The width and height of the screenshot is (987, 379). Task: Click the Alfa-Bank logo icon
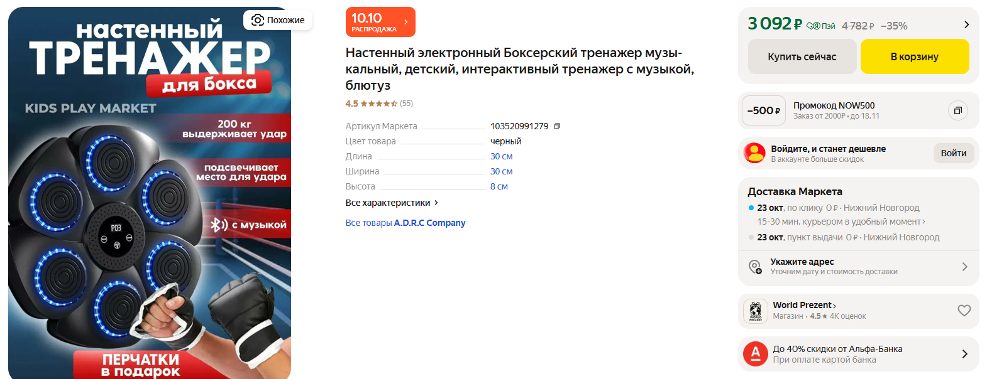click(x=755, y=354)
